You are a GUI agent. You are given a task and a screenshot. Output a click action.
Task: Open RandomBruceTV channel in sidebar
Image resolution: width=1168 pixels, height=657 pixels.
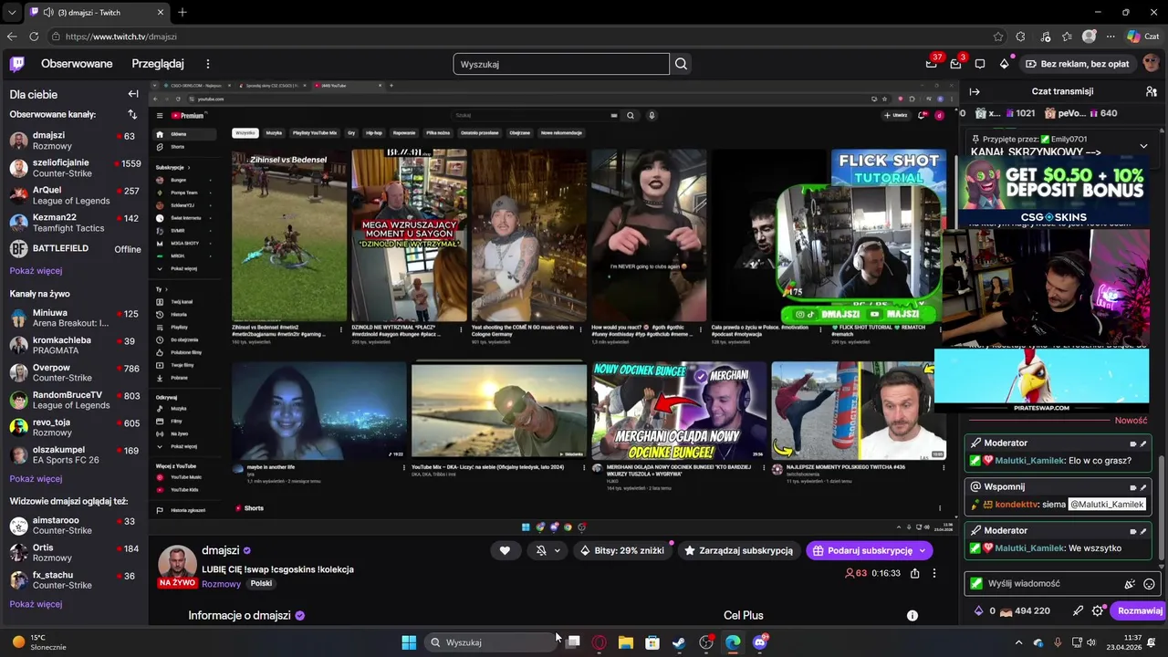click(x=74, y=400)
